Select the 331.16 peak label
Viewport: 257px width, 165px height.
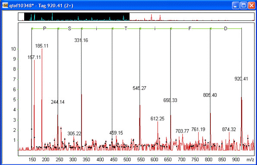click(81, 40)
